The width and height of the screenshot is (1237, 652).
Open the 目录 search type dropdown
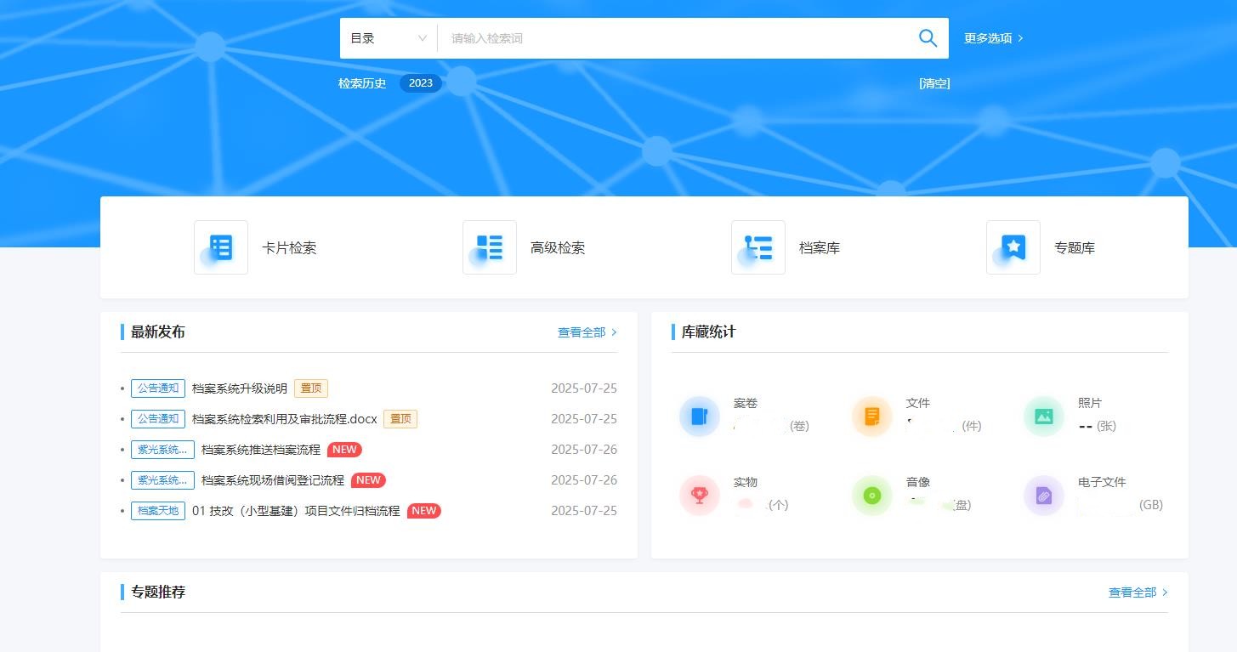(x=388, y=37)
